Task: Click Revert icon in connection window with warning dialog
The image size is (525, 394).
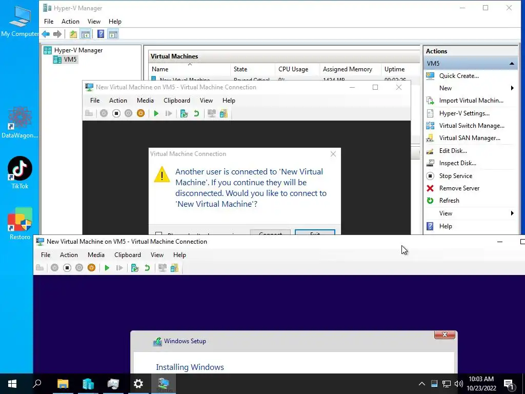Action: [x=196, y=113]
